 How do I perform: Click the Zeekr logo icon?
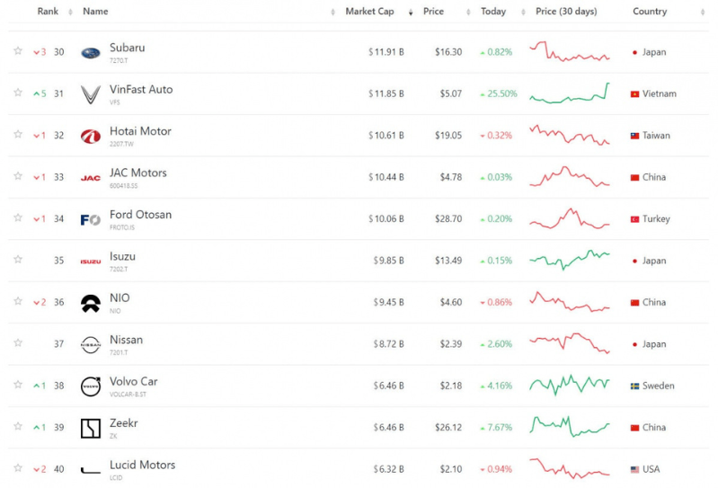click(91, 428)
